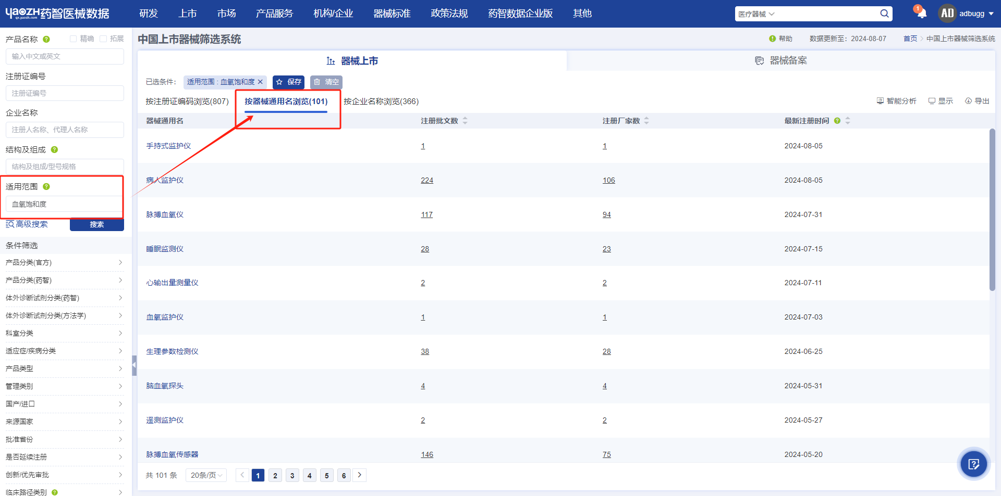Open the 医疗器械 search category dropdown
The image size is (1001, 496).
(756, 14)
